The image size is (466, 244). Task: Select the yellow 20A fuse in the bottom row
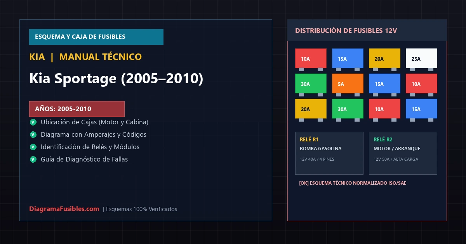(311, 109)
